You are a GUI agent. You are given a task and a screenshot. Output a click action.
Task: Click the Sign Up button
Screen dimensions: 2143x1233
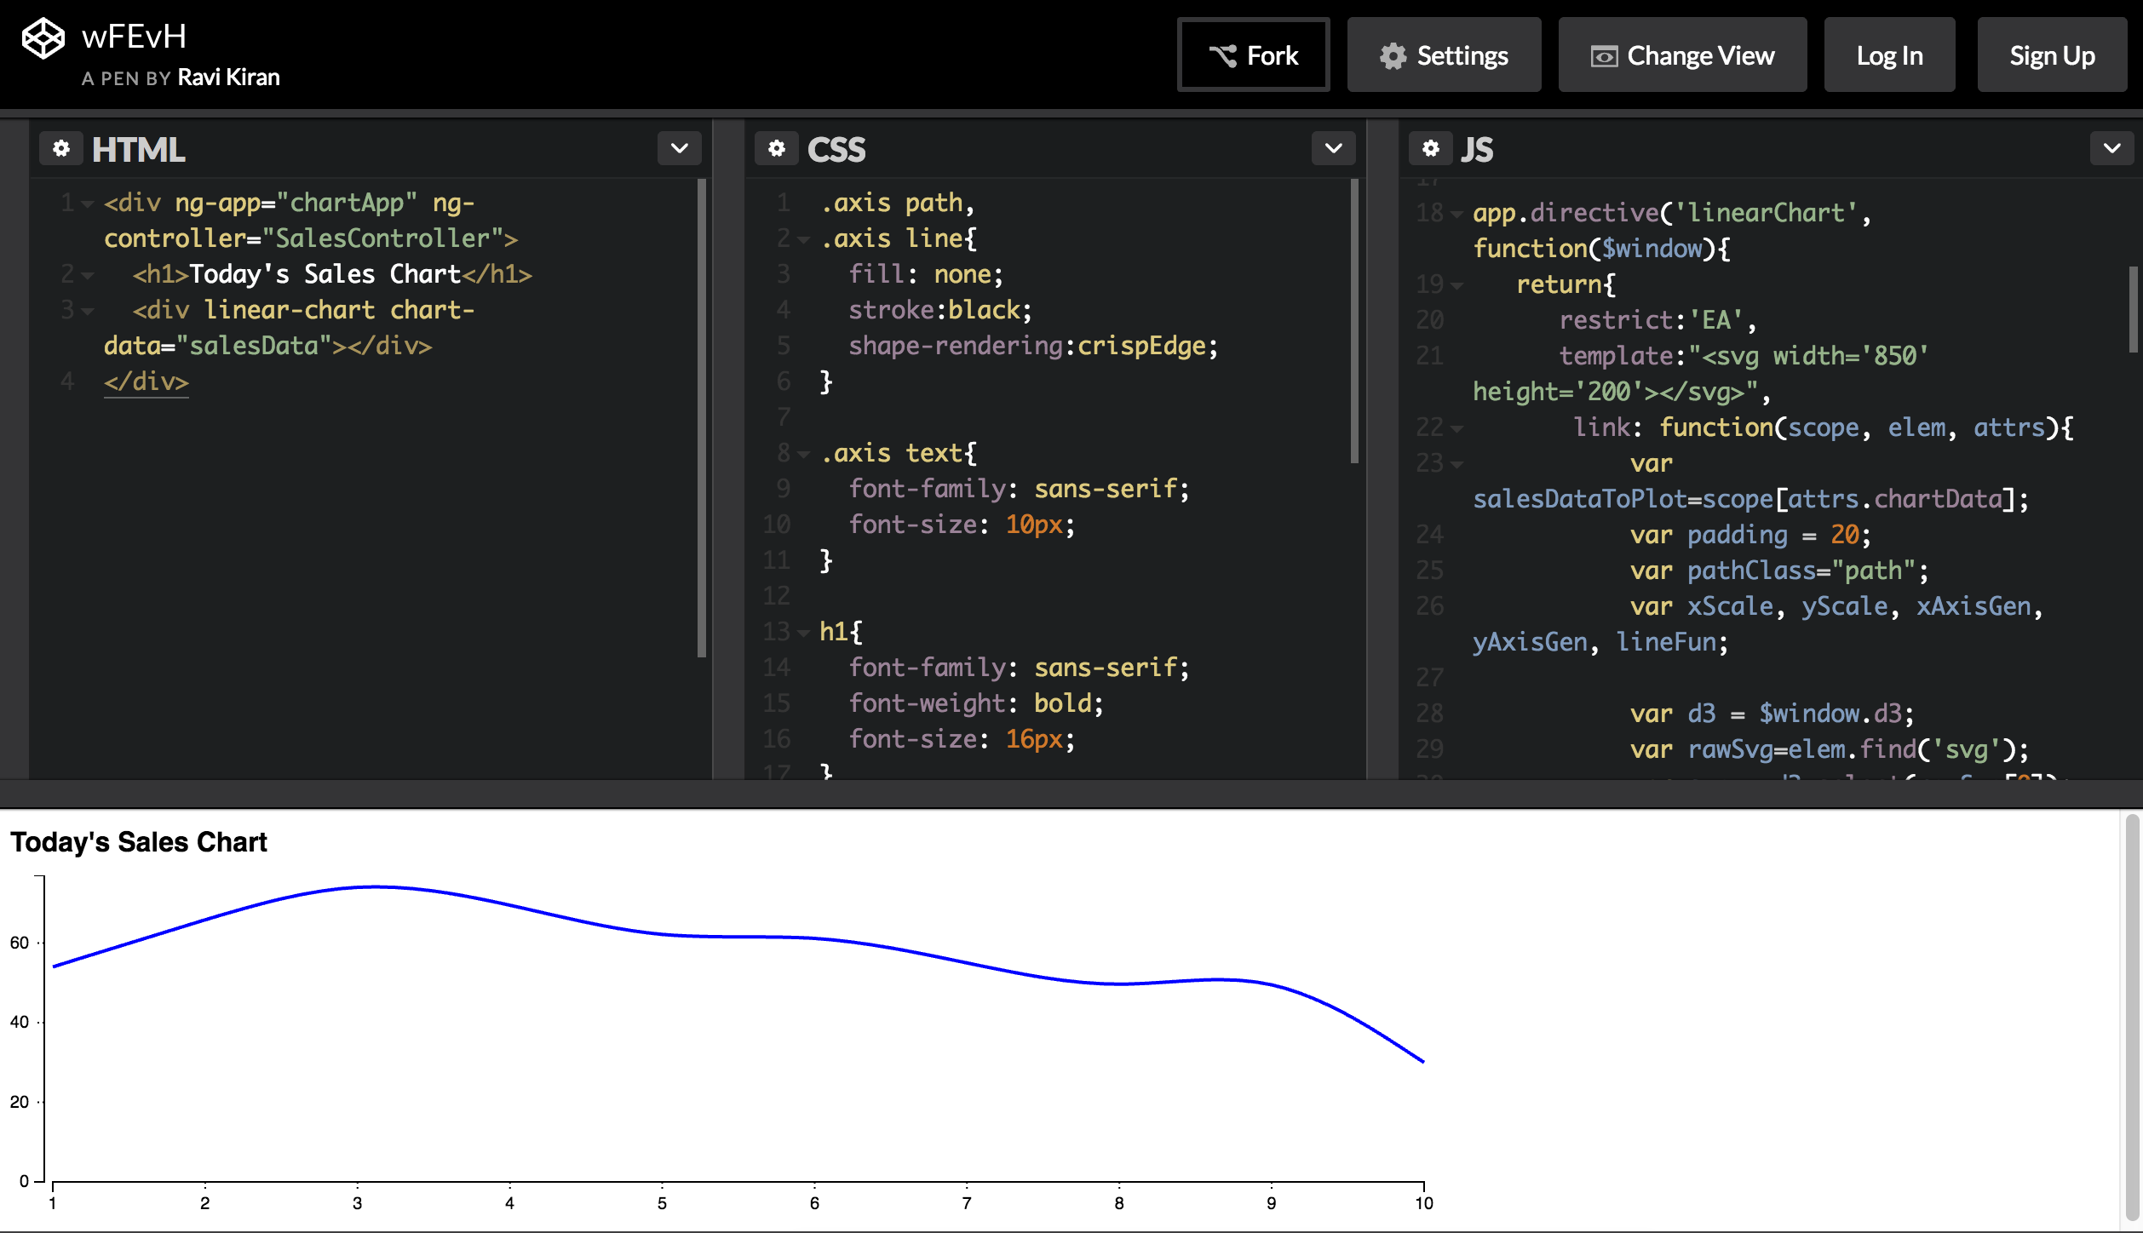pyautogui.click(x=2051, y=55)
